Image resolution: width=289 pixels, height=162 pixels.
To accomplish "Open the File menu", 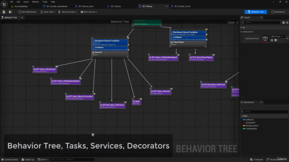I will point(11,2).
